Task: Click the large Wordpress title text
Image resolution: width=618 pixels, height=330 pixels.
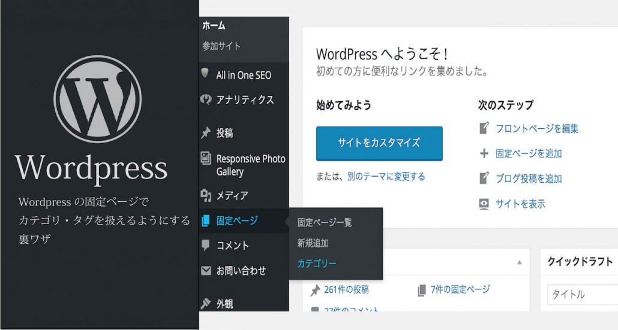Action: pos(91,169)
